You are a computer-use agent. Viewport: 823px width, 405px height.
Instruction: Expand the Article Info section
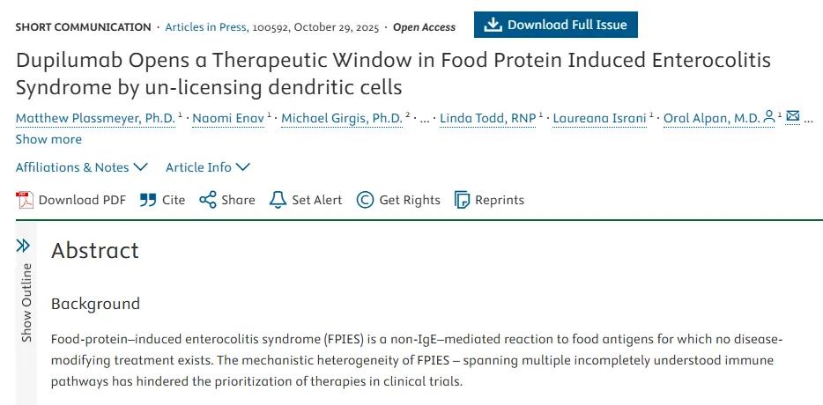(x=208, y=167)
